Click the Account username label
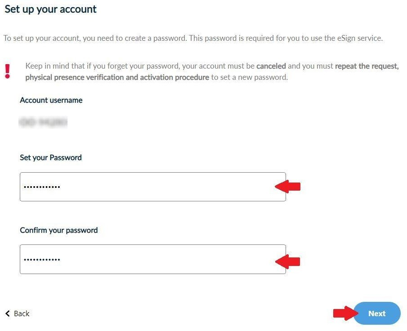 (51, 100)
